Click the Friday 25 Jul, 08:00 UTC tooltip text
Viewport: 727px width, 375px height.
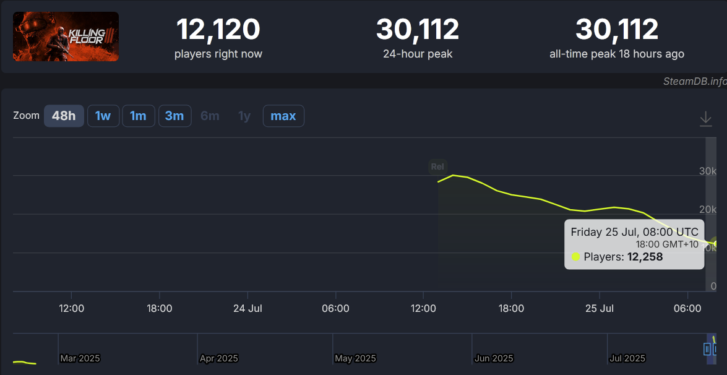coord(634,232)
